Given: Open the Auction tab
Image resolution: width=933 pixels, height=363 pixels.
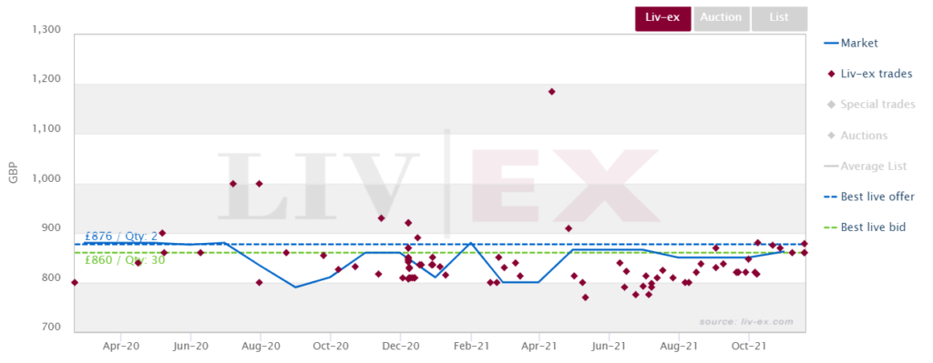Looking at the screenshot, I should tap(722, 18).
